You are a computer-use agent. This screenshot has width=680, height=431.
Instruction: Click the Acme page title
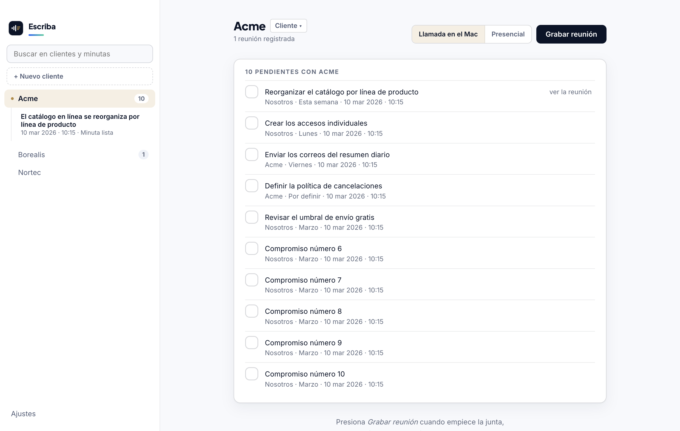point(250,26)
